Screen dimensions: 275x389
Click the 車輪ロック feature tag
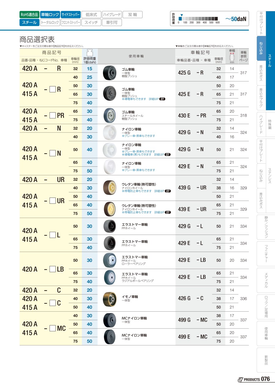pos(50,14)
